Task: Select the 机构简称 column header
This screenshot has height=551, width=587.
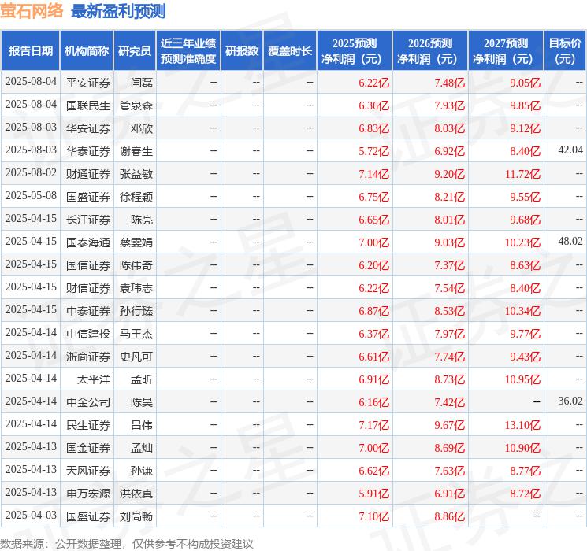Action: pyautogui.click(x=87, y=51)
